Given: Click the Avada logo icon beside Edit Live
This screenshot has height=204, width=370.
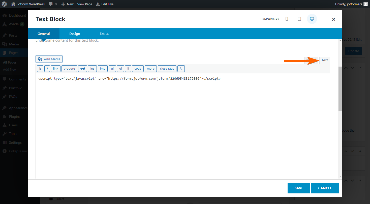Looking at the screenshot, I should point(98,4).
